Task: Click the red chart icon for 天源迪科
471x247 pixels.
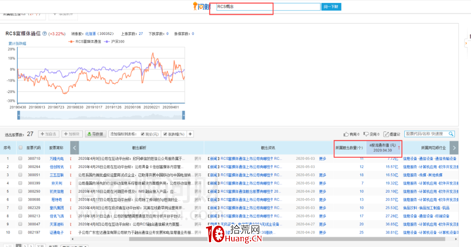Action: click(71, 224)
